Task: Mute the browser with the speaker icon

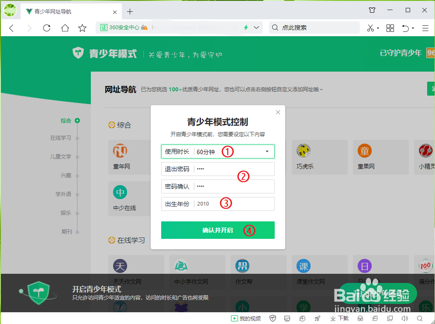Action: pos(405,318)
